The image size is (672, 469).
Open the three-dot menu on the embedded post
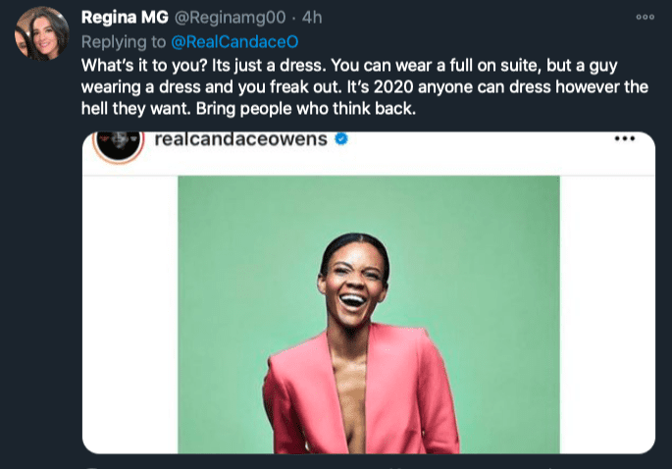tap(624, 139)
